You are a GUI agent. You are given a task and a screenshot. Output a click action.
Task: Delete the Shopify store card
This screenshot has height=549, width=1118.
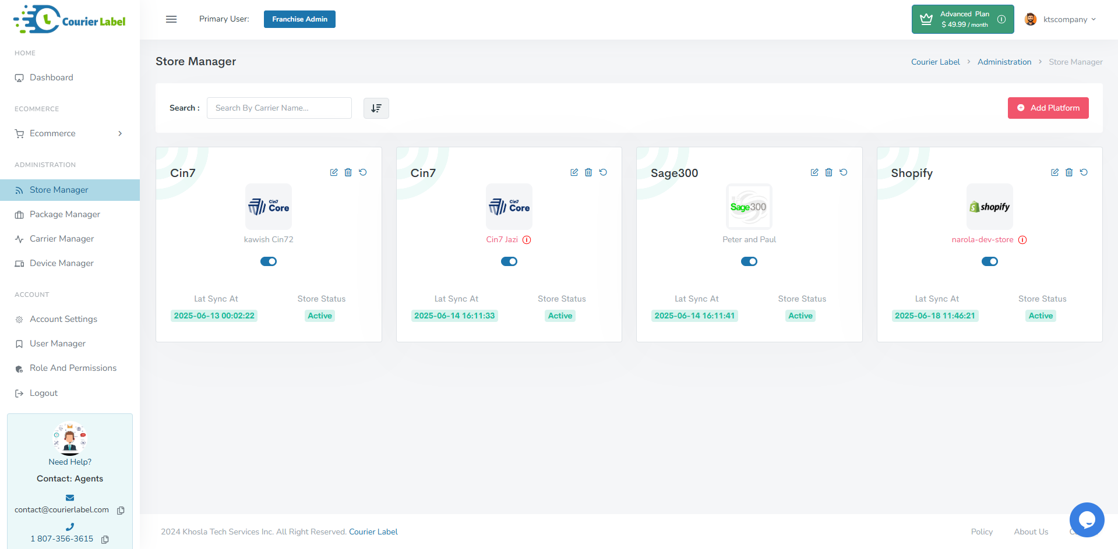[1069, 172]
